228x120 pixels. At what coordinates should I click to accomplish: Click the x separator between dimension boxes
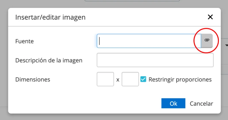(x=118, y=80)
